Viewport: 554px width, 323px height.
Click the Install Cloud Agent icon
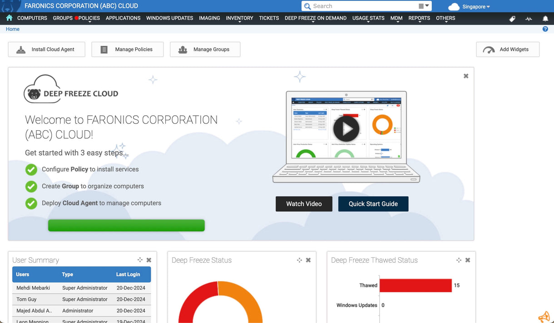(x=21, y=49)
